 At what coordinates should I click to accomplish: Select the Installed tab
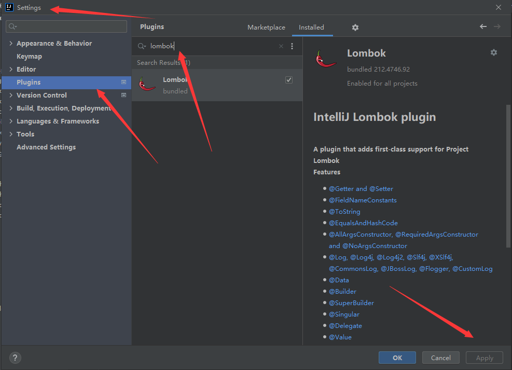point(311,28)
